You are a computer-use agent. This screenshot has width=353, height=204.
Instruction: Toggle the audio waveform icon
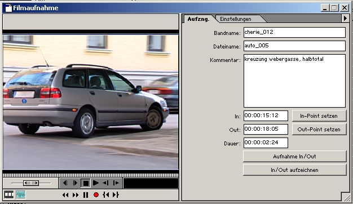21,194
